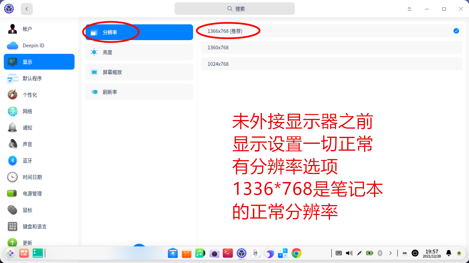Choose the 1024x768 resolution
The height and width of the screenshot is (263, 469).
pyautogui.click(x=332, y=64)
